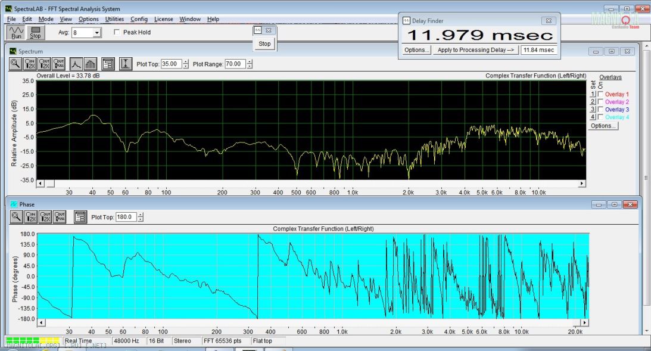Decrease Phase Plot Top value

[141, 219]
